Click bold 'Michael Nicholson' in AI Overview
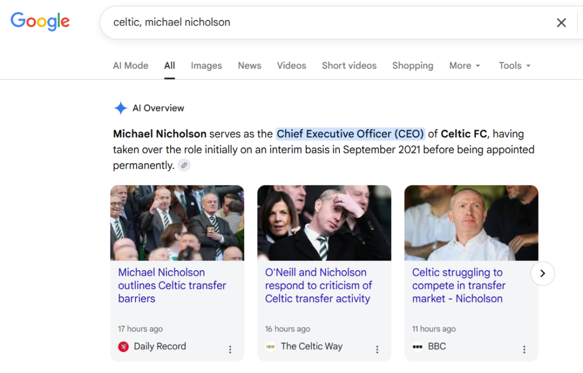Screen dimensions: 583x373 pos(159,134)
